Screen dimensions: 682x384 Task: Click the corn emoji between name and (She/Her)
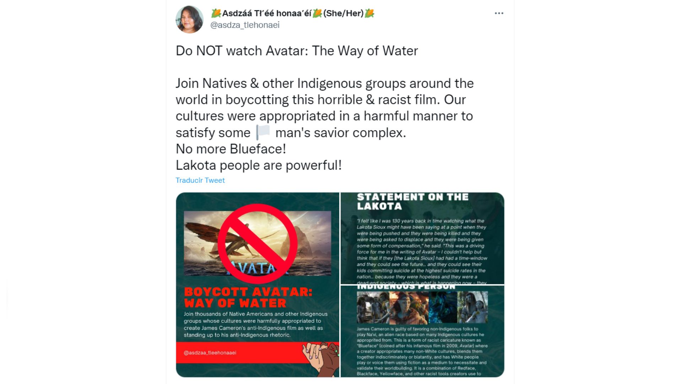coord(317,14)
